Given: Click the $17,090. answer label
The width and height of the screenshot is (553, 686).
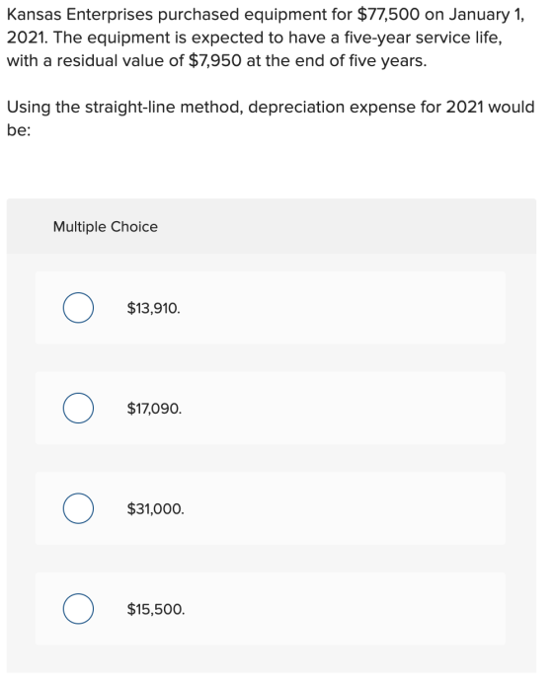Looking at the screenshot, I should click(154, 409).
